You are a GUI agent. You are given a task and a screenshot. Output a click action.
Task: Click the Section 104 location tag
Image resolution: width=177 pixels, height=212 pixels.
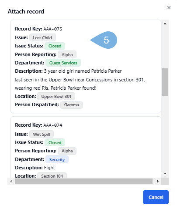click(52, 175)
